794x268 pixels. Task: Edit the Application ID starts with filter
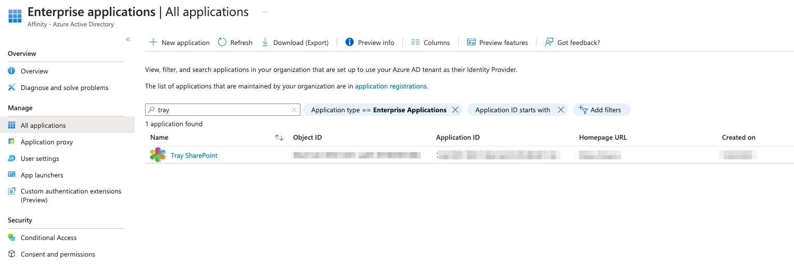[513, 110]
